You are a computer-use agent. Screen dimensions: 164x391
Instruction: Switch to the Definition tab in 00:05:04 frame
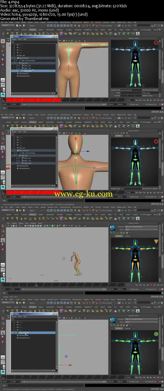[119, 236]
